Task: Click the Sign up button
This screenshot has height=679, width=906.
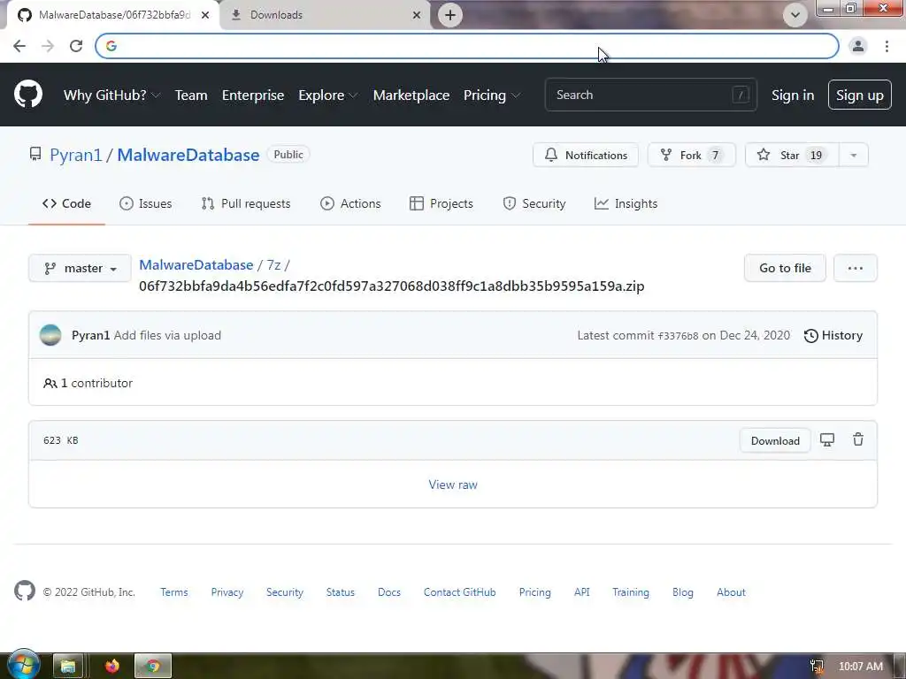Action: pos(860,95)
